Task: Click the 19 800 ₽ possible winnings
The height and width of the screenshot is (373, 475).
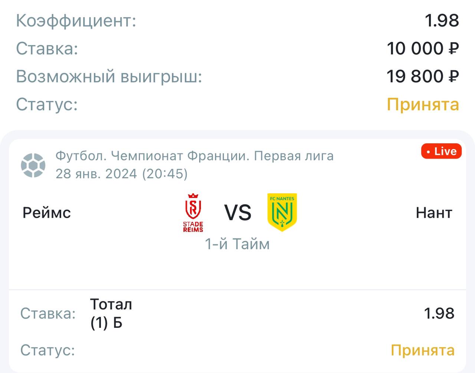Action: pos(423,76)
